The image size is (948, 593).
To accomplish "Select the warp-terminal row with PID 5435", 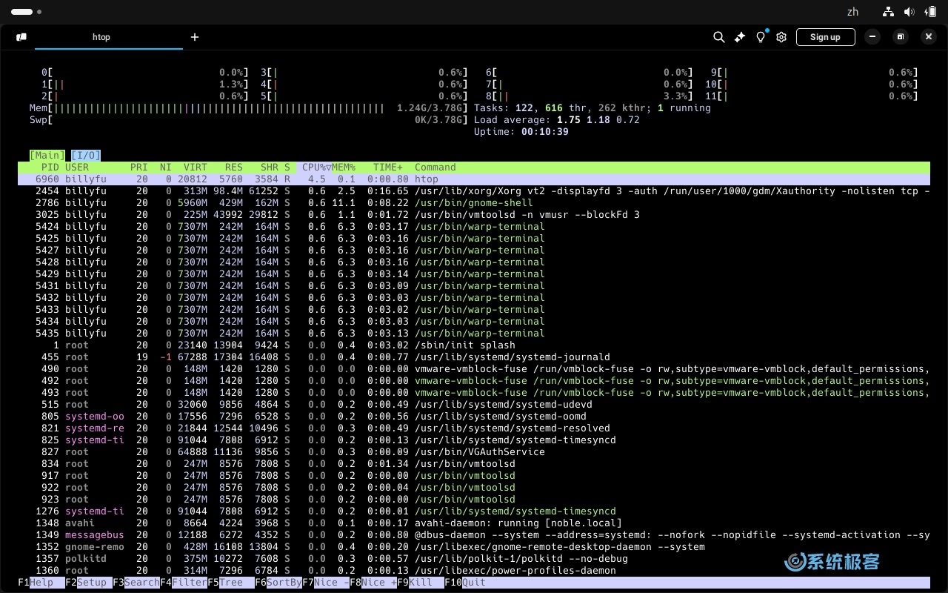I will 474,334.
